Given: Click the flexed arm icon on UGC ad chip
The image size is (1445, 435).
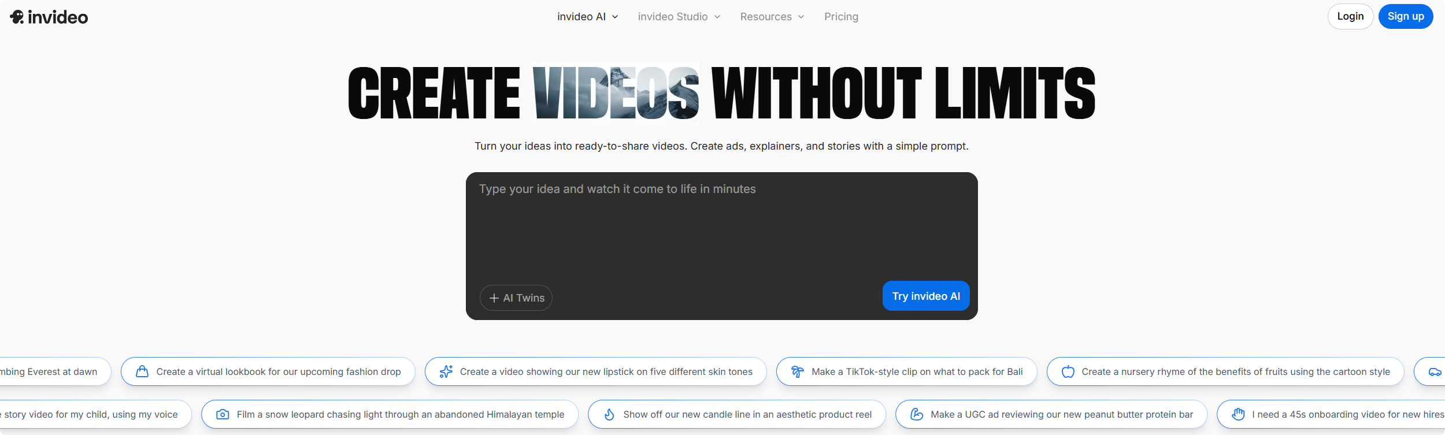Looking at the screenshot, I should [917, 414].
